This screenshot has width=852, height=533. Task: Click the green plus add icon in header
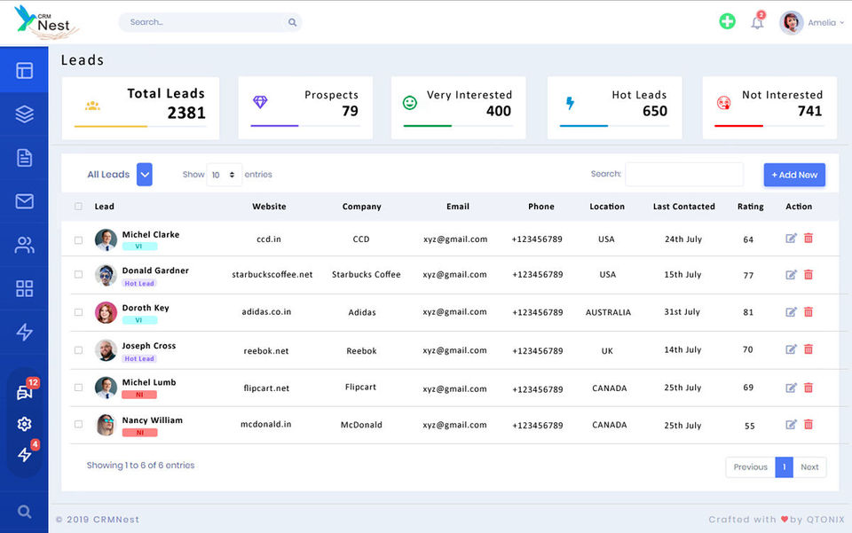pyautogui.click(x=727, y=21)
